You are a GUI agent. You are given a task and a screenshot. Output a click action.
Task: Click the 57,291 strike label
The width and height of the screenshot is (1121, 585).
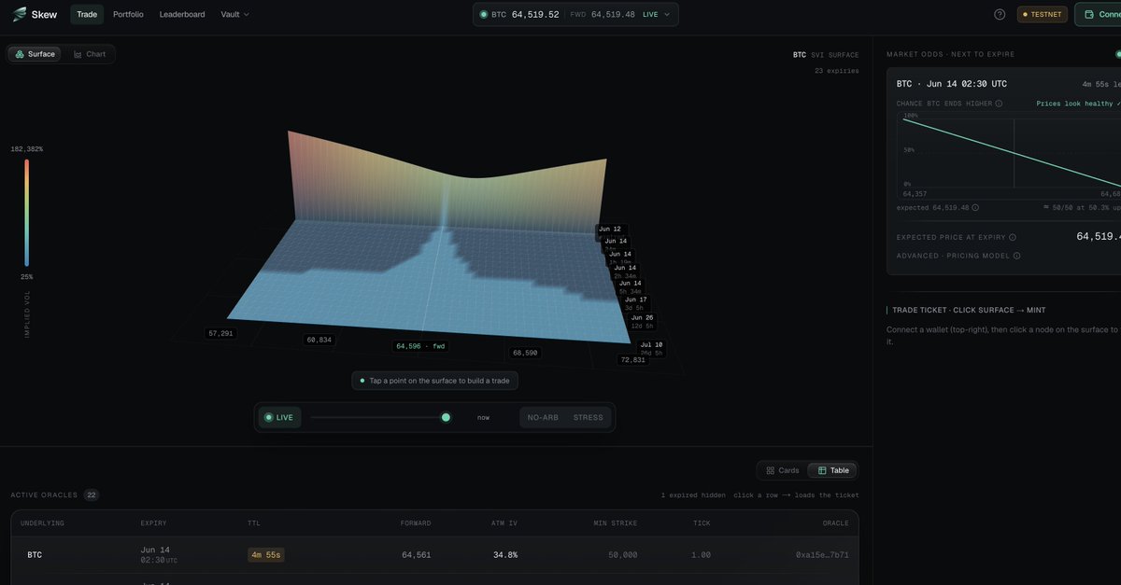(220, 333)
